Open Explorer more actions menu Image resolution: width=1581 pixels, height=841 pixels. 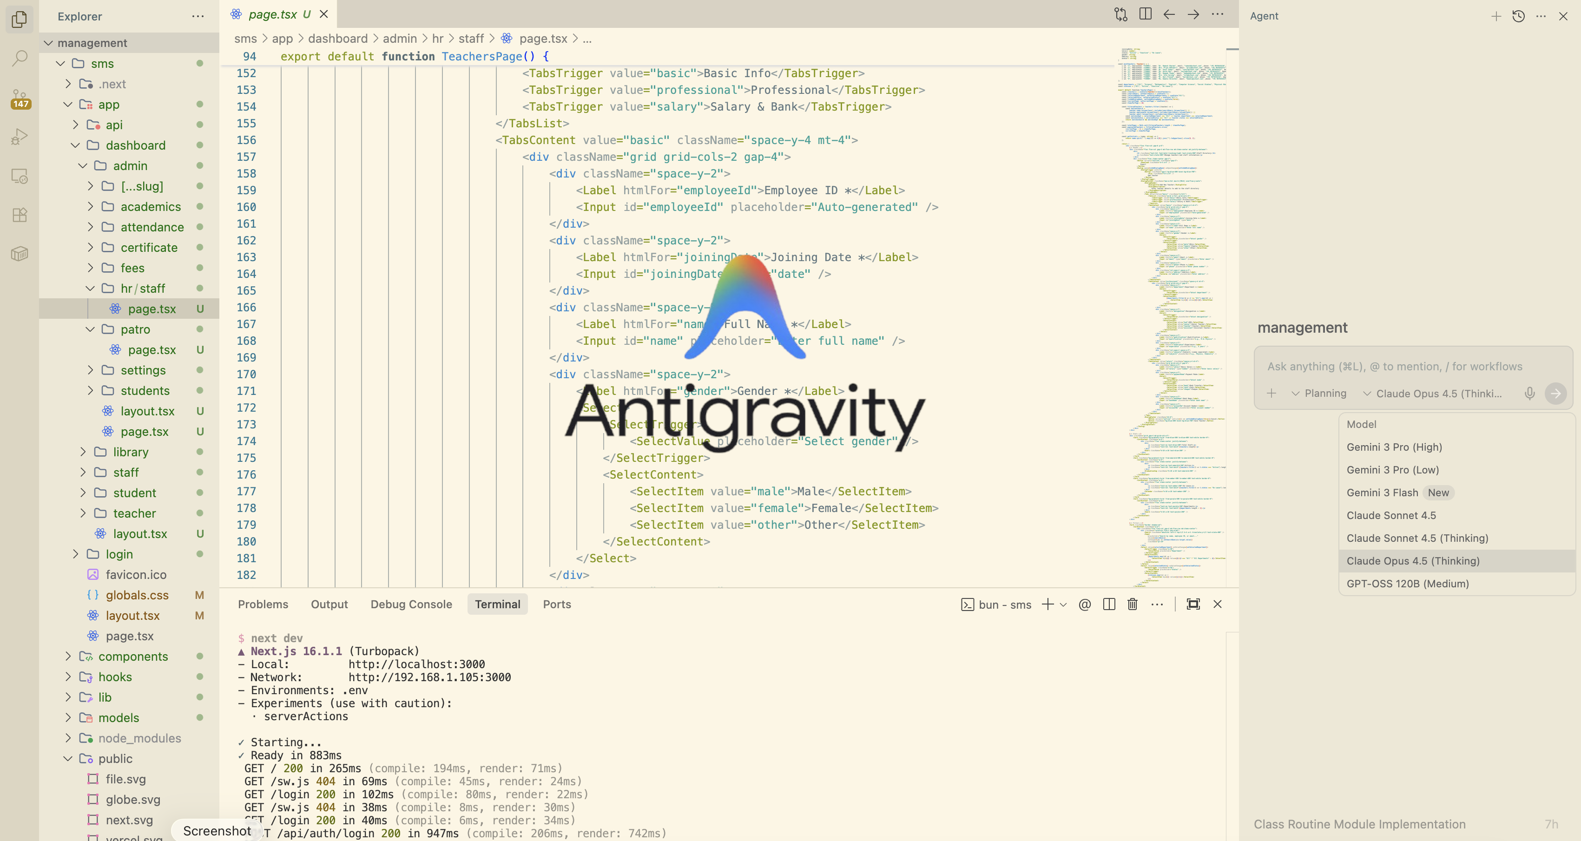click(x=198, y=16)
